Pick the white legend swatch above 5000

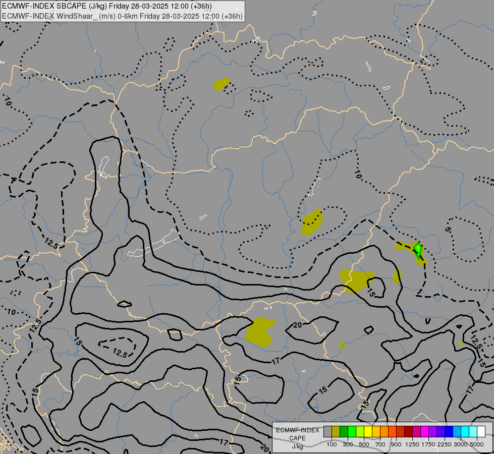[x=481, y=432]
